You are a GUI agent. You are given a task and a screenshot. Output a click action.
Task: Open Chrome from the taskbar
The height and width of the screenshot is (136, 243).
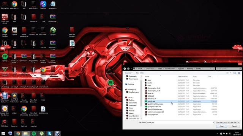18,133
